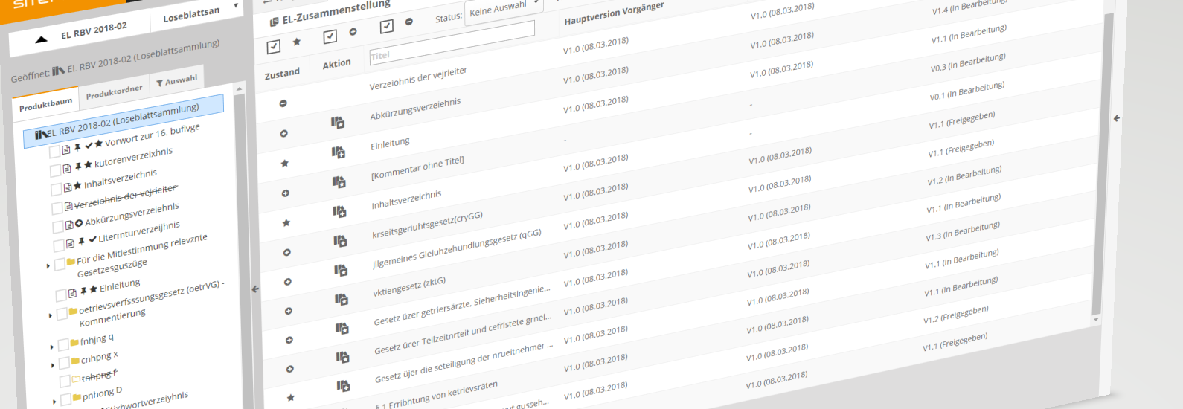Expand the fnhjng q folder
This screenshot has width=1183, height=409.
pyautogui.click(x=52, y=347)
